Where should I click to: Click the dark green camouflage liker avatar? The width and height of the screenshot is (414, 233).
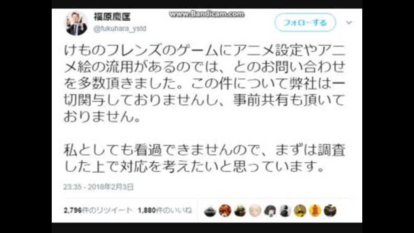[240, 211]
